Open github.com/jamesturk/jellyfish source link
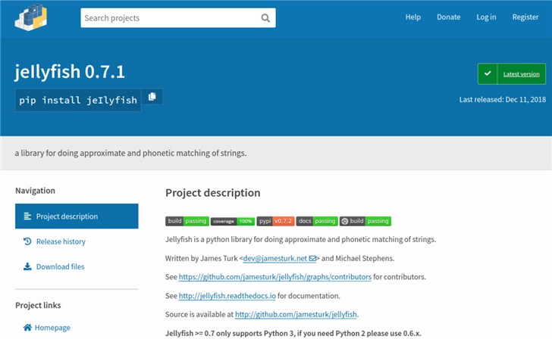The image size is (552, 339). click(296, 315)
